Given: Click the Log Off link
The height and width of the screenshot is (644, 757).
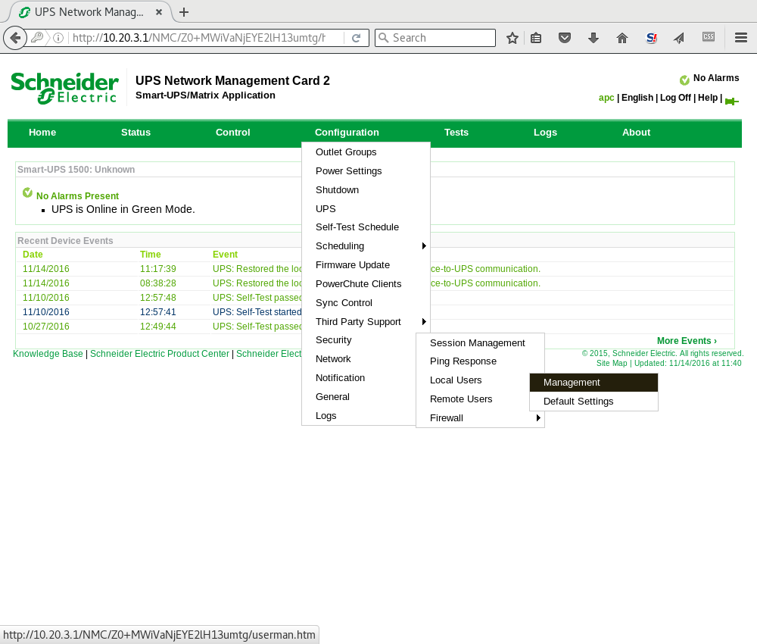Looking at the screenshot, I should [675, 98].
